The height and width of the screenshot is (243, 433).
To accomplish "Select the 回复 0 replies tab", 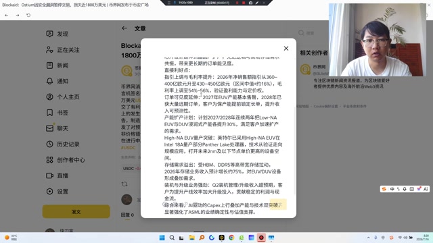I will click(127, 215).
